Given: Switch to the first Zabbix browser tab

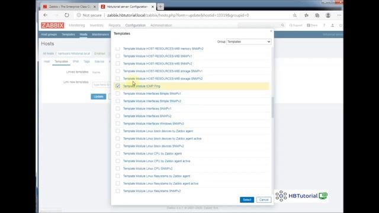Looking at the screenshot, I should coord(69,7).
